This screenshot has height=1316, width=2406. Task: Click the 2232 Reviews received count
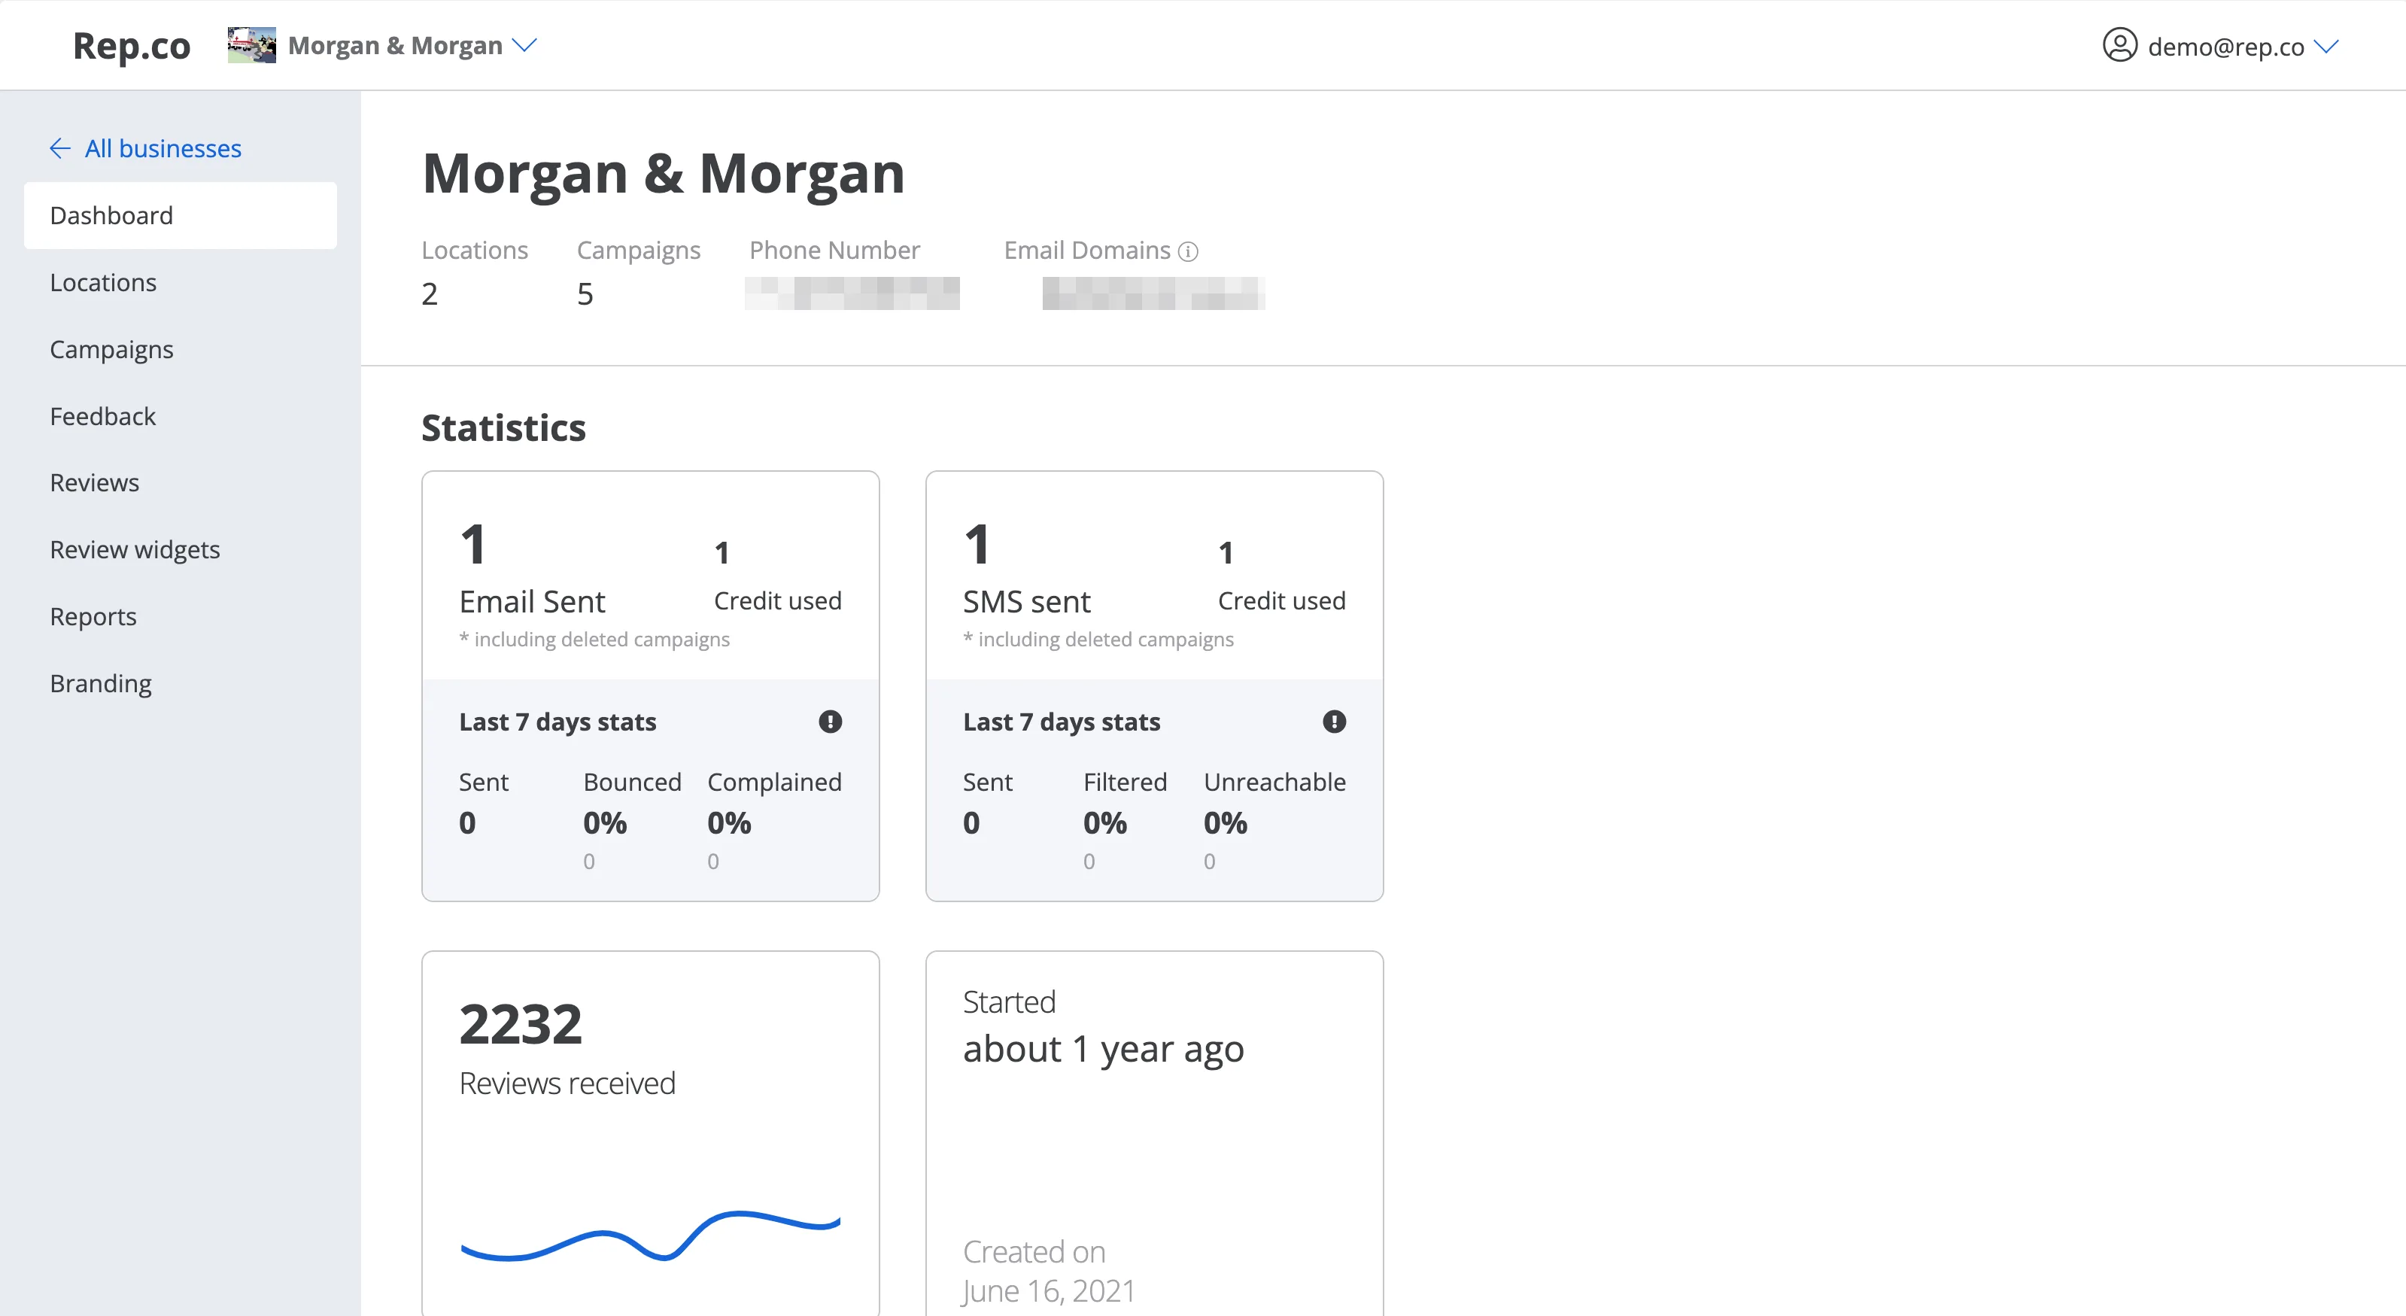coord(520,1025)
